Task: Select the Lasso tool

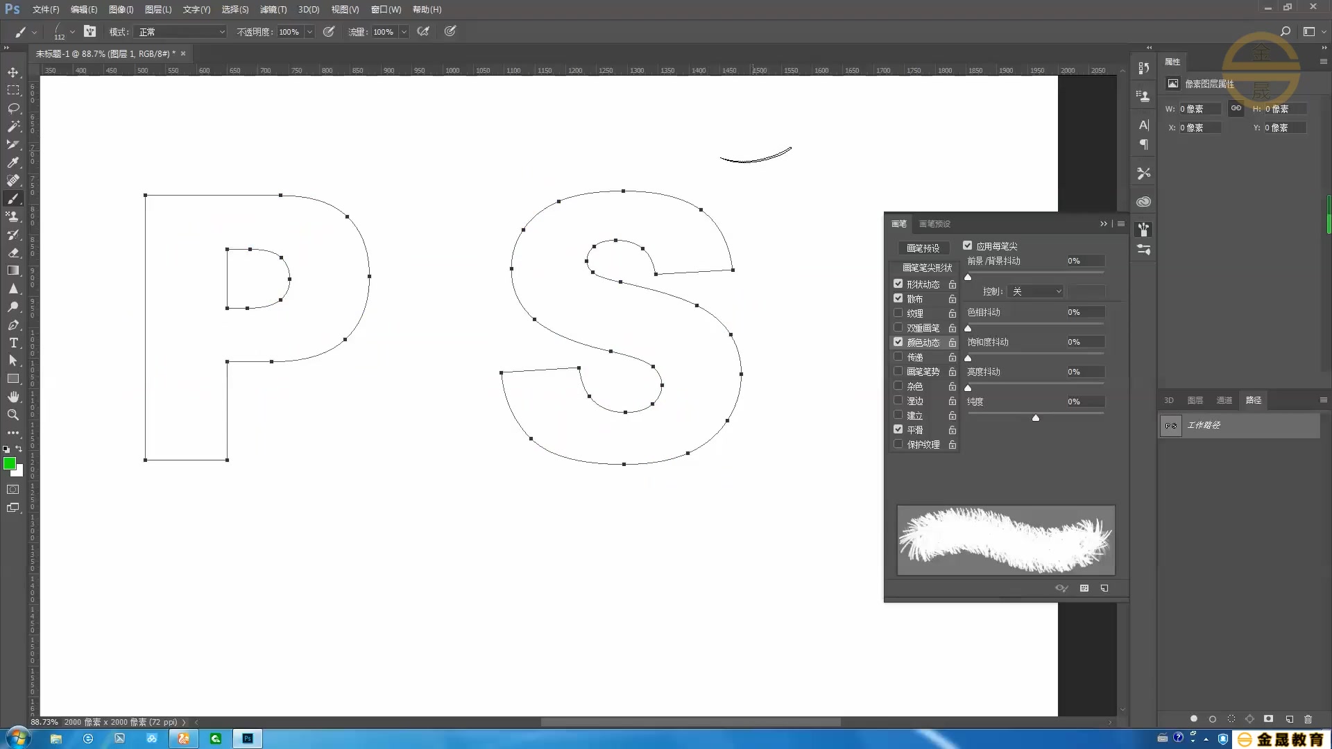Action: [x=13, y=108]
